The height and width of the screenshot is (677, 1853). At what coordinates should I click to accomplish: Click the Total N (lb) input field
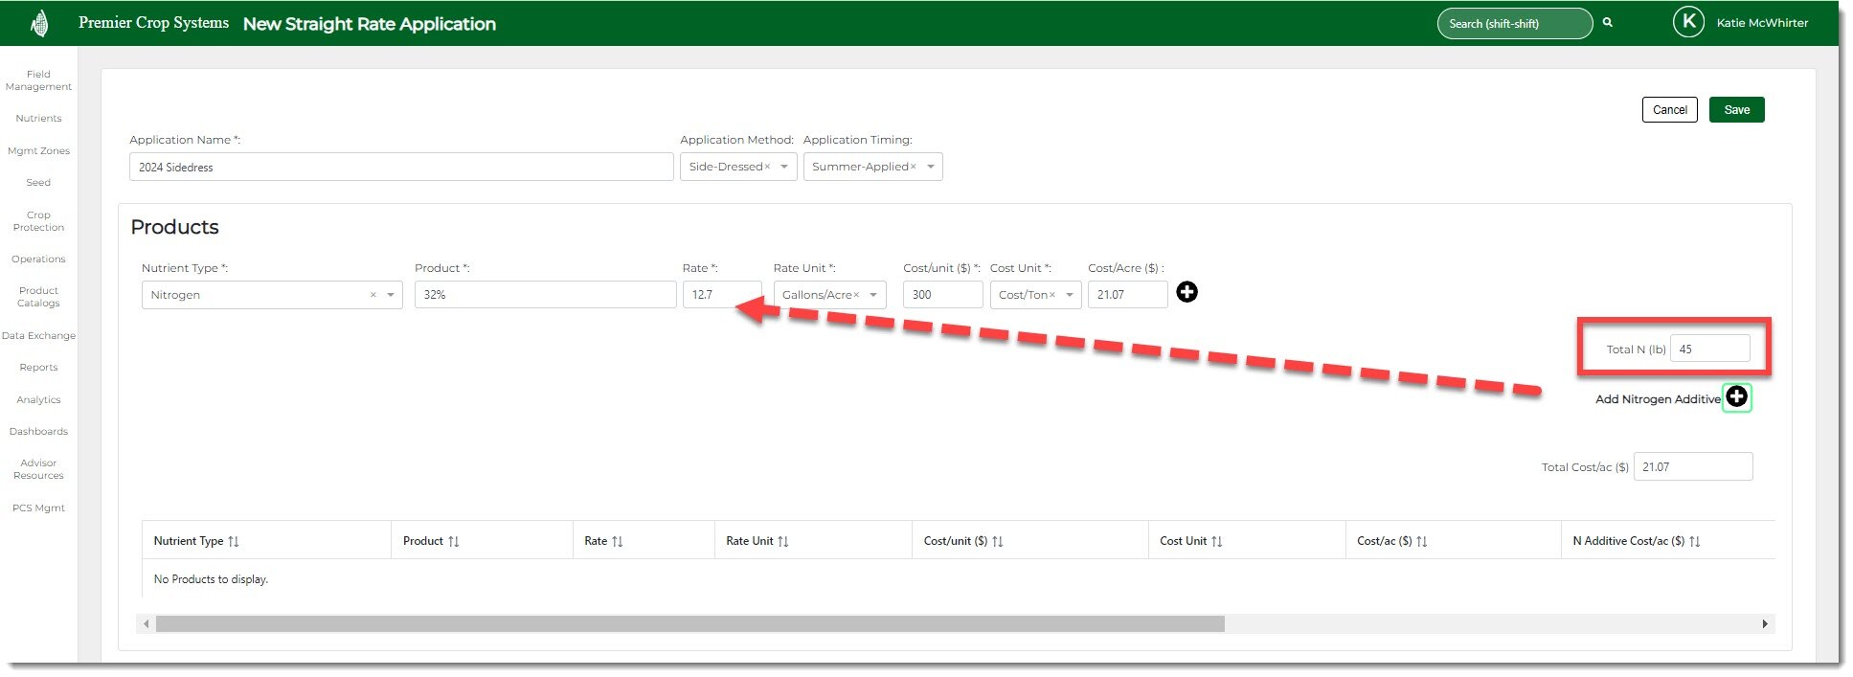point(1709,350)
